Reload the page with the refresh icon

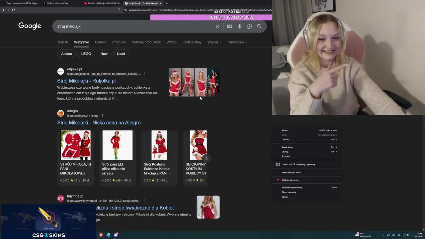coord(14,10)
